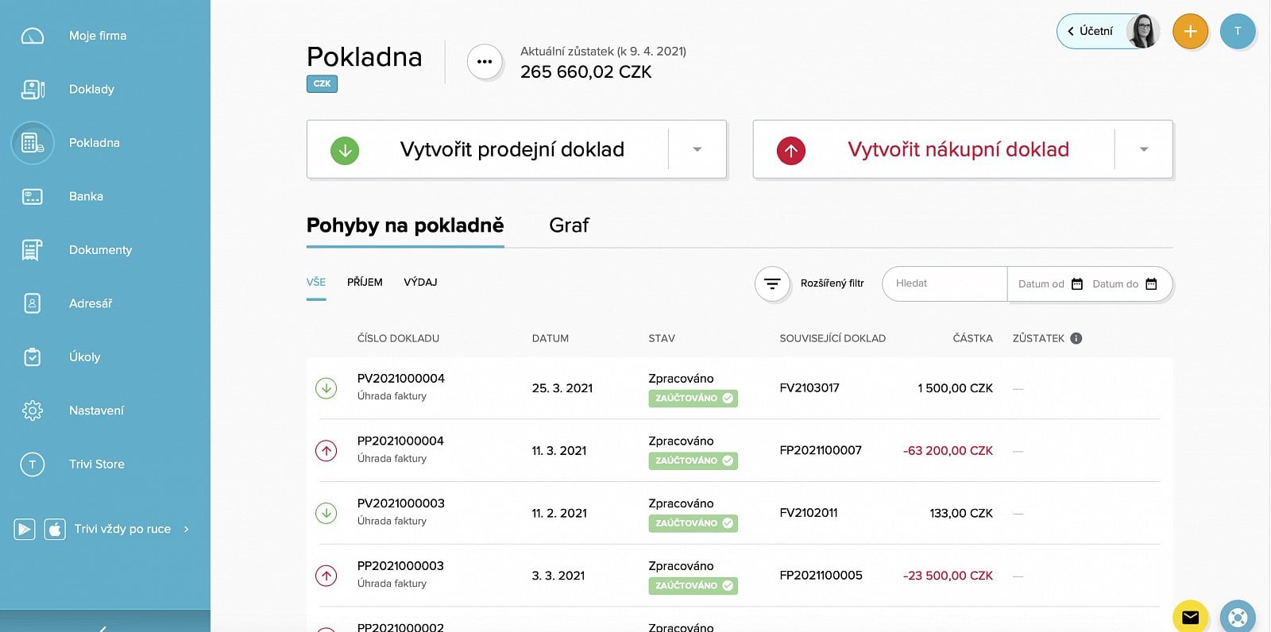Click Rozšířený filtr label
This screenshot has width=1271, height=632.
coord(832,283)
